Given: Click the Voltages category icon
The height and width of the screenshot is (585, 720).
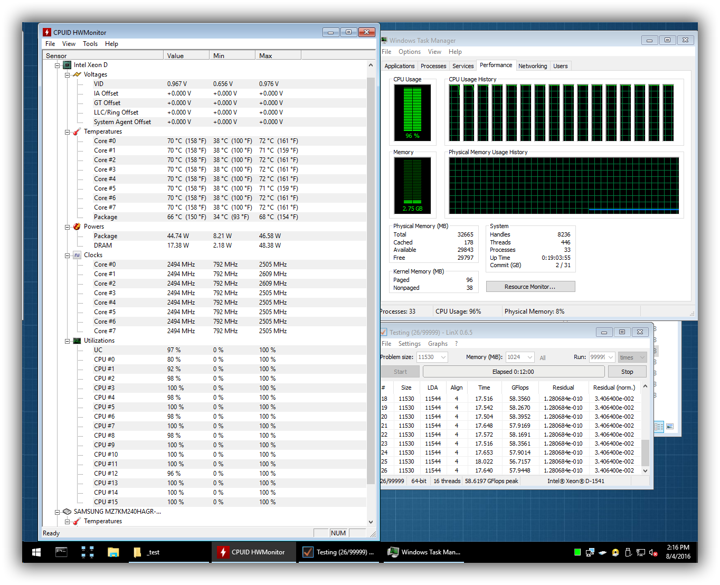Looking at the screenshot, I should click(77, 74).
